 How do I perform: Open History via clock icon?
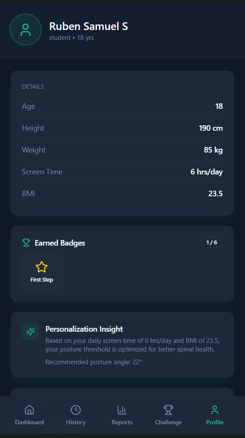tap(76, 410)
